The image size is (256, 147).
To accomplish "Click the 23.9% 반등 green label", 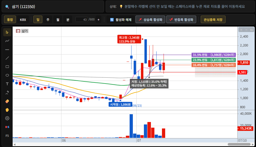I will click(214, 60).
